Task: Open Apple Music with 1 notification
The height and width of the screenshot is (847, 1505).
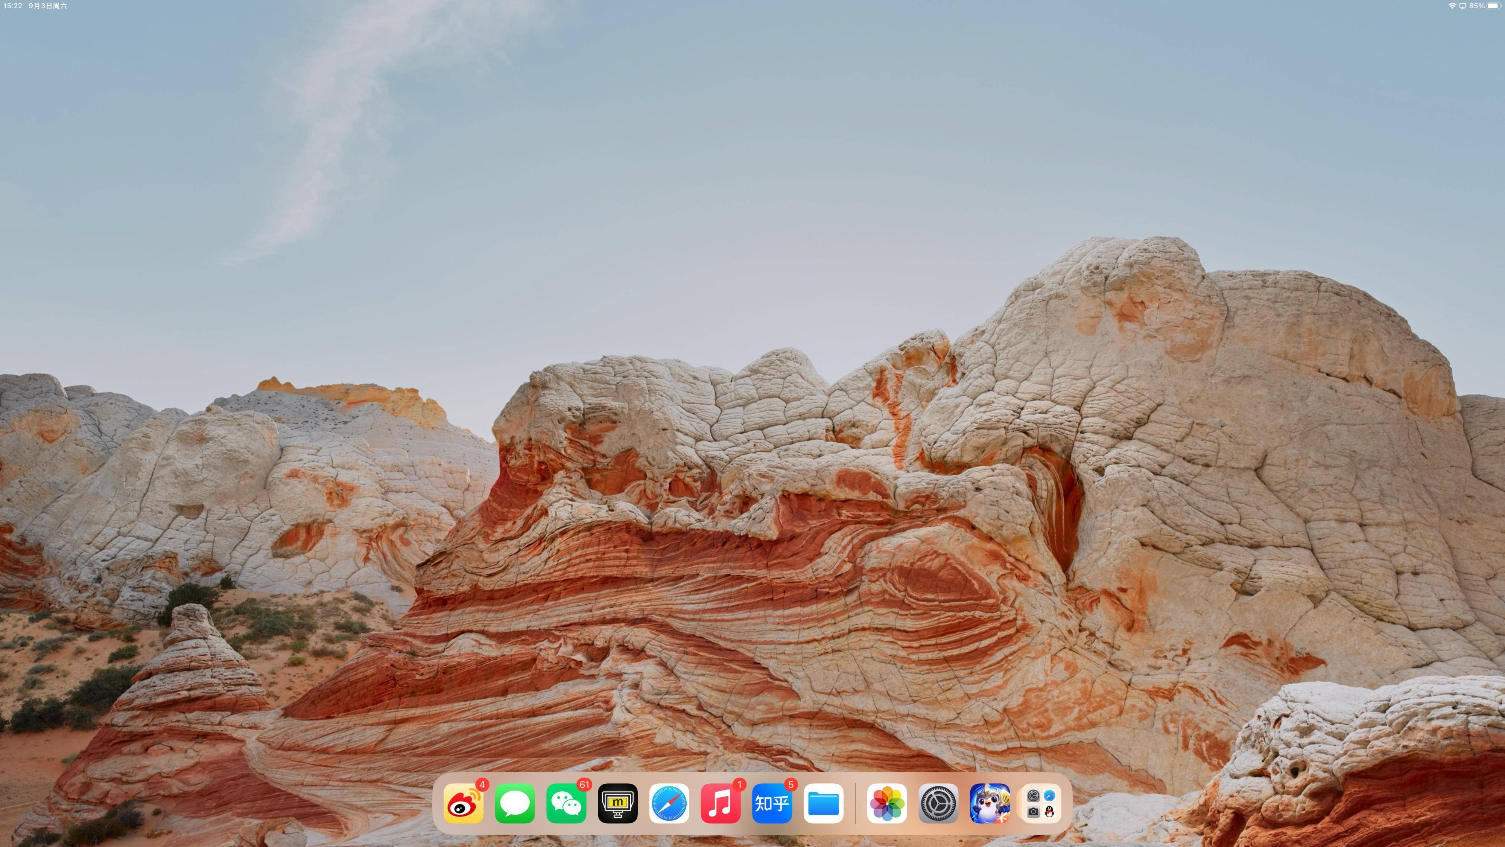Action: pyautogui.click(x=721, y=804)
